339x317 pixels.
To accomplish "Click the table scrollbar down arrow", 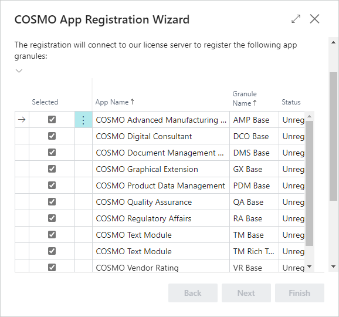I will point(309,267).
